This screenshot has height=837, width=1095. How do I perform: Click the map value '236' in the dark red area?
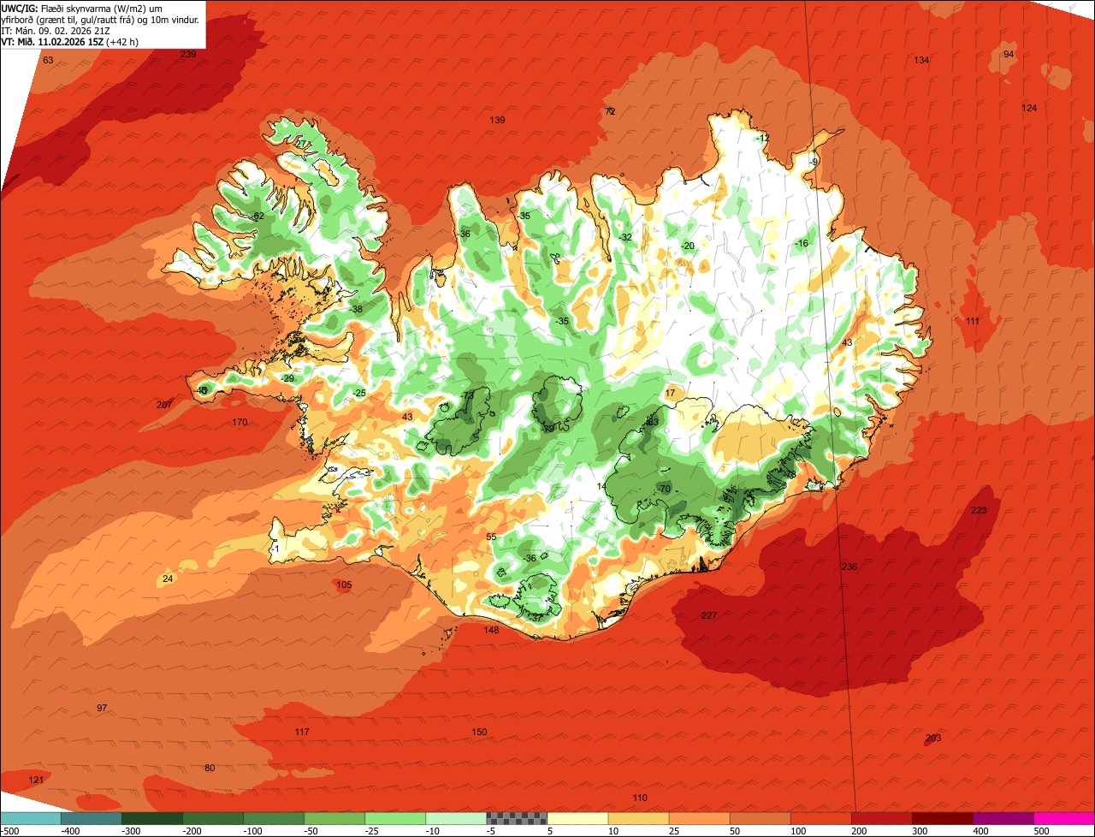click(x=849, y=567)
